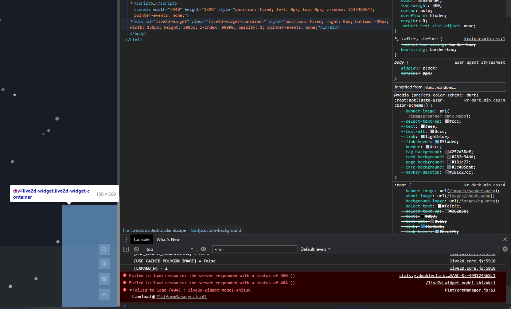Show the console sidebar with the panel icon

point(126,249)
